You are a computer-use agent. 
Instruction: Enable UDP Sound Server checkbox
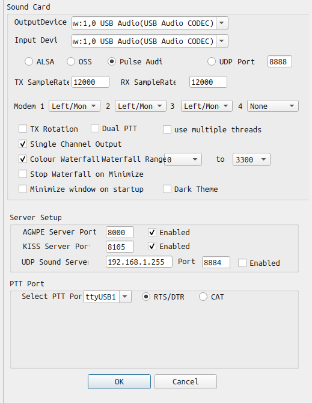tap(242, 263)
